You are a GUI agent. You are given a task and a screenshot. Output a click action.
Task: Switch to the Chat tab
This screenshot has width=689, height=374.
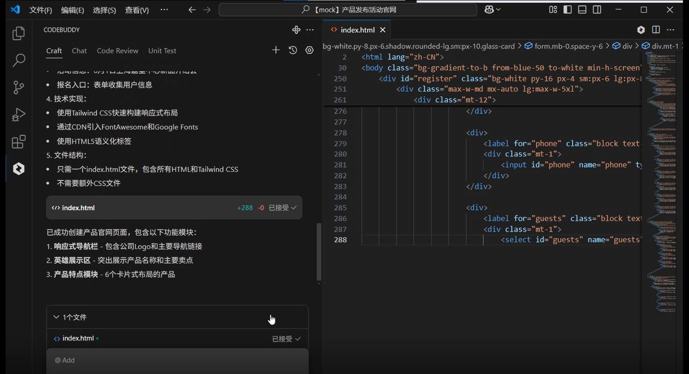pos(79,51)
